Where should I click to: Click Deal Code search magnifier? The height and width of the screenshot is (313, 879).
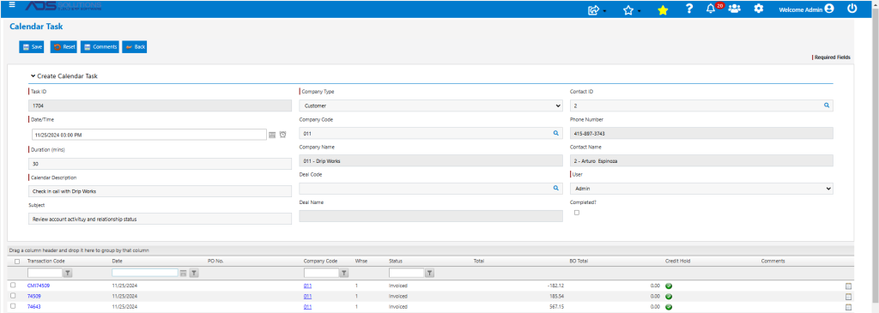(555, 188)
